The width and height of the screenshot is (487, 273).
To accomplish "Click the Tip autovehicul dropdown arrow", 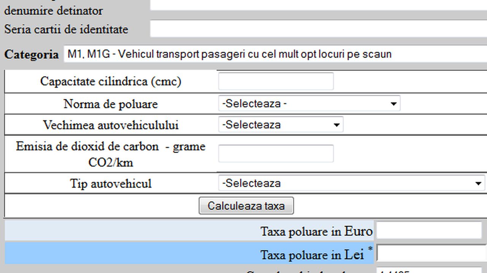I will tap(479, 183).
